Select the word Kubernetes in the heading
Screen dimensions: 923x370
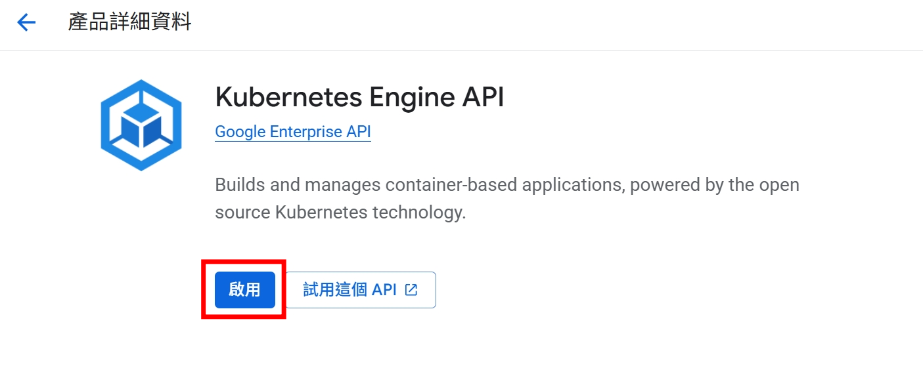288,98
